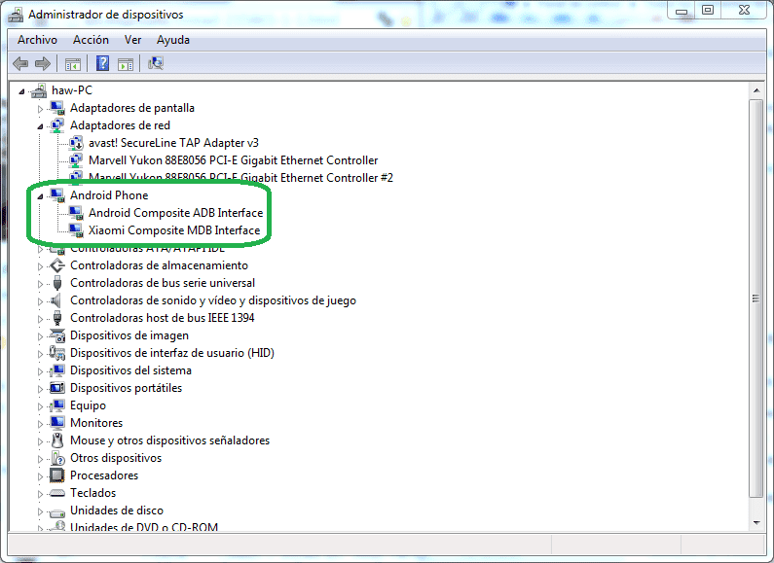Screen dimensions: 774x563
Task: Select Dispositivos de interfaz de usuario (HID)
Action: [x=171, y=353]
